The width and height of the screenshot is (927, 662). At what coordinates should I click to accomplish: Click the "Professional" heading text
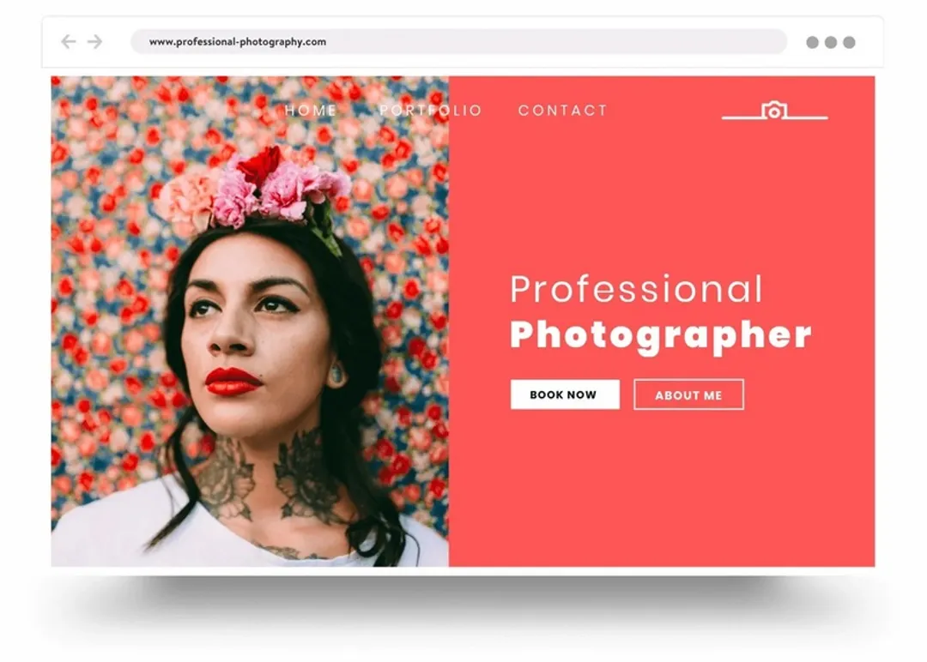[x=636, y=289]
